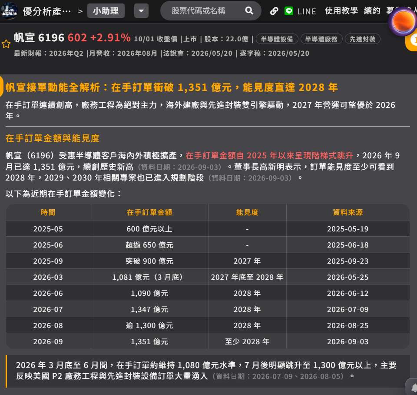The image size is (417, 395).
Task: Open dropdown arrow next to 小助理
Action: pyautogui.click(x=141, y=11)
